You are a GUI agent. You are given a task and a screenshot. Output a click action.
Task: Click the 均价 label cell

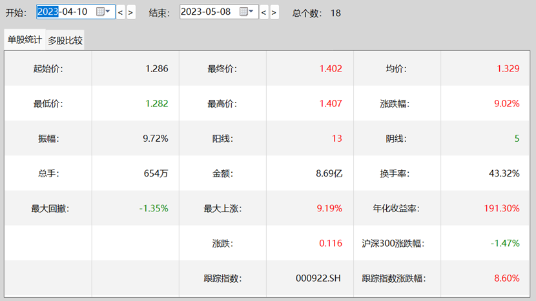397,68
